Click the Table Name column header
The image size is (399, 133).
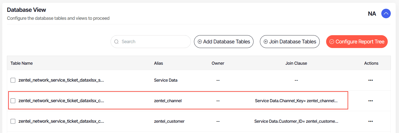click(22, 63)
